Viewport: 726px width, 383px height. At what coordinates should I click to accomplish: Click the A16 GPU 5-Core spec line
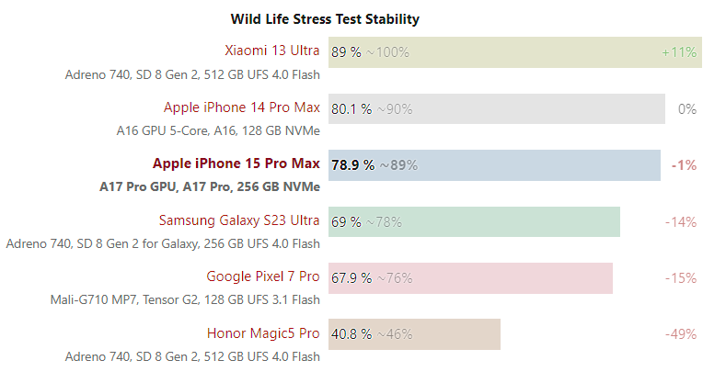[x=218, y=130]
